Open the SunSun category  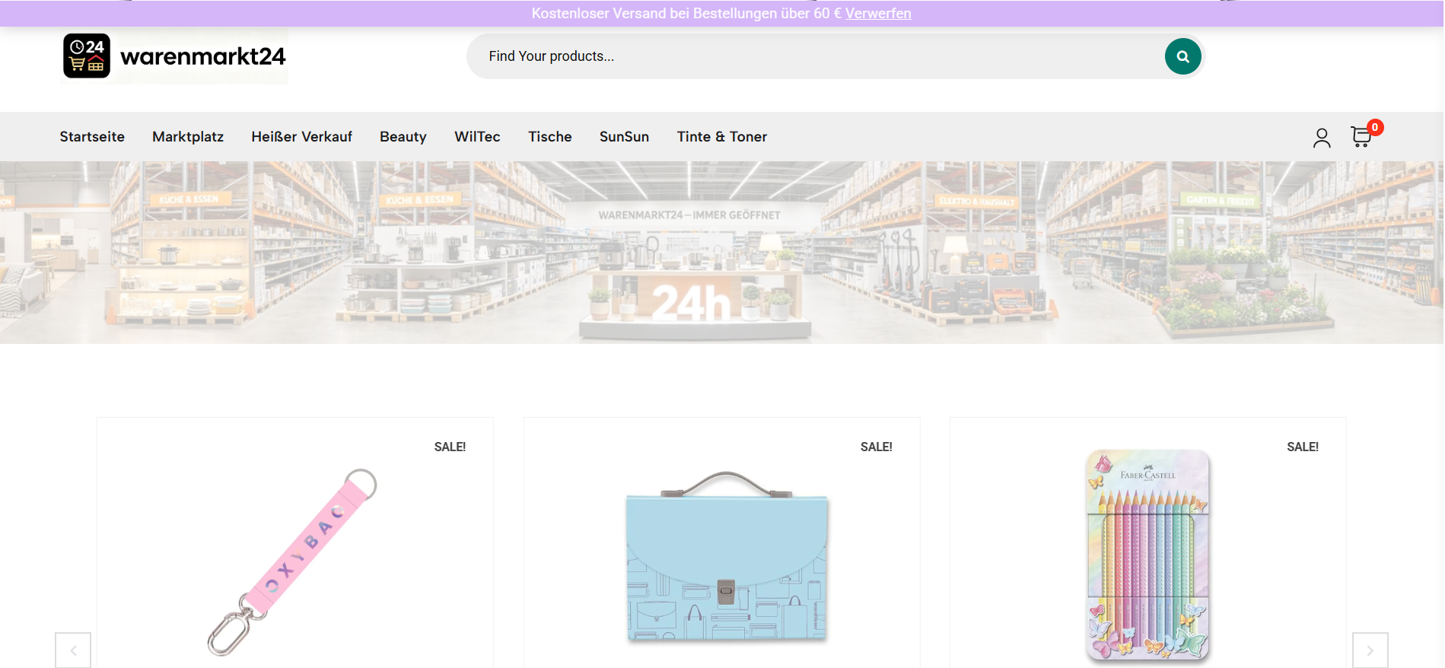coord(624,137)
